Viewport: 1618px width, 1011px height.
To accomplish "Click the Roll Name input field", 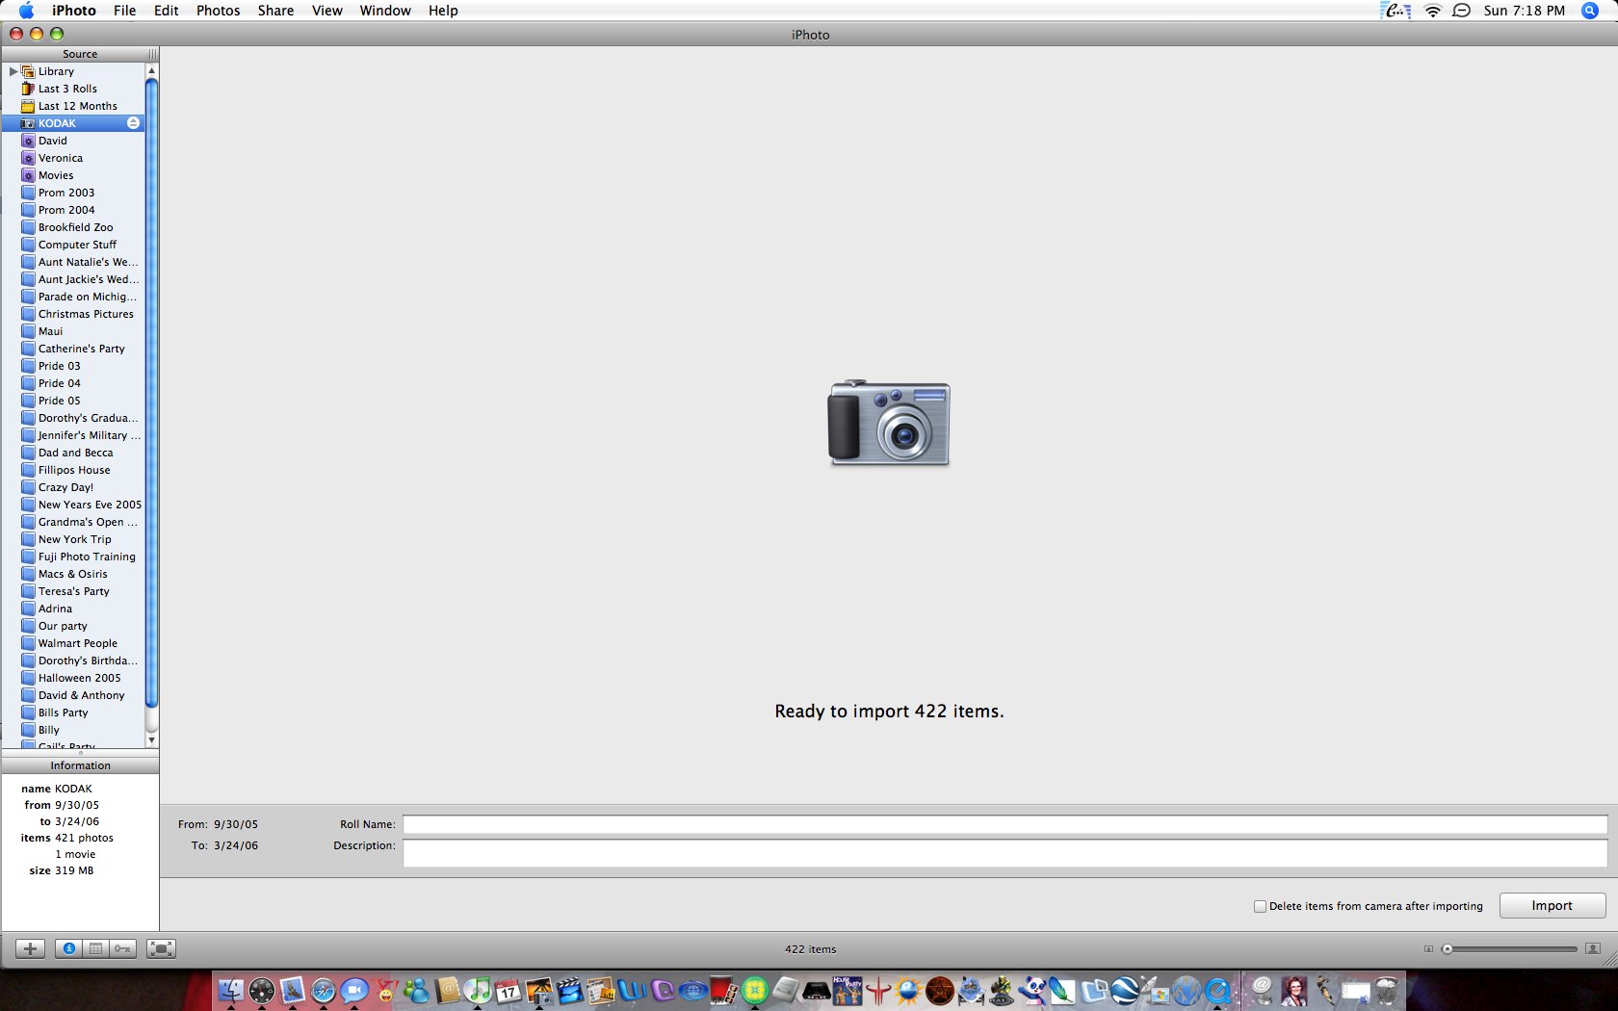I will coord(1005,824).
